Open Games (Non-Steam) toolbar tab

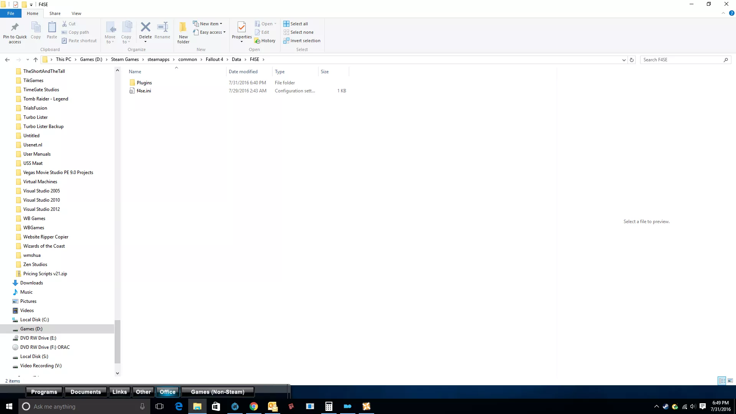[217, 392]
